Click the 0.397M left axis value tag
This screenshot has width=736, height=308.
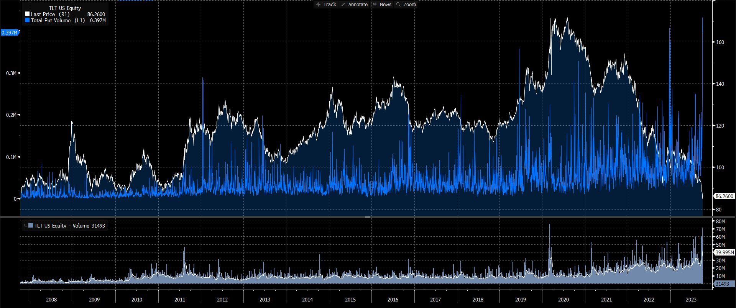click(x=9, y=33)
